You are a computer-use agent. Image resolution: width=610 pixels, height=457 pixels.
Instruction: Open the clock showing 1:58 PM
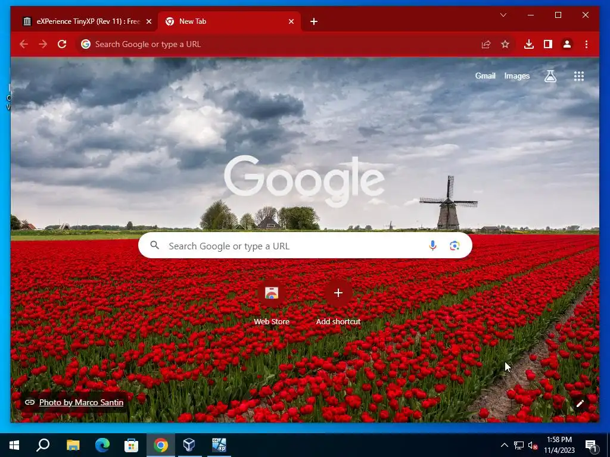pos(559,445)
